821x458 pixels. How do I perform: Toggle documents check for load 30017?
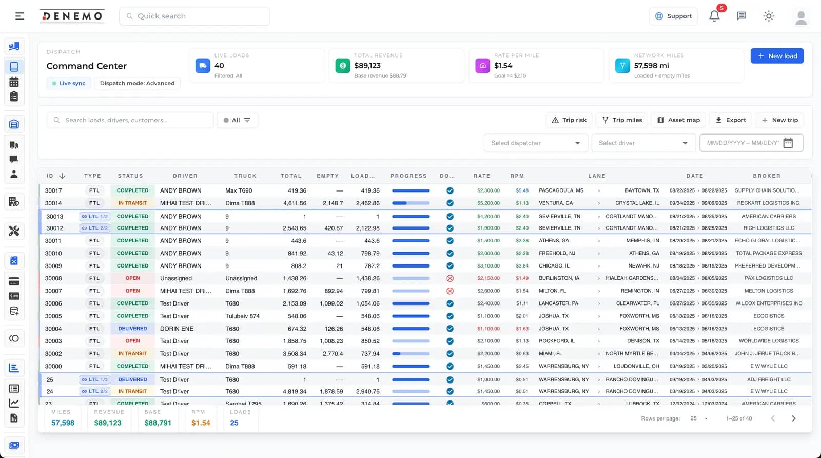[449, 190]
